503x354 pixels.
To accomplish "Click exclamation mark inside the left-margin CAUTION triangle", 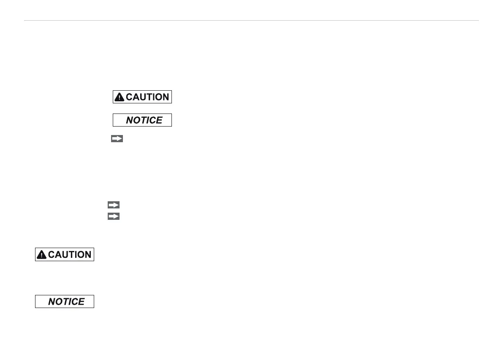I will [42, 255].
